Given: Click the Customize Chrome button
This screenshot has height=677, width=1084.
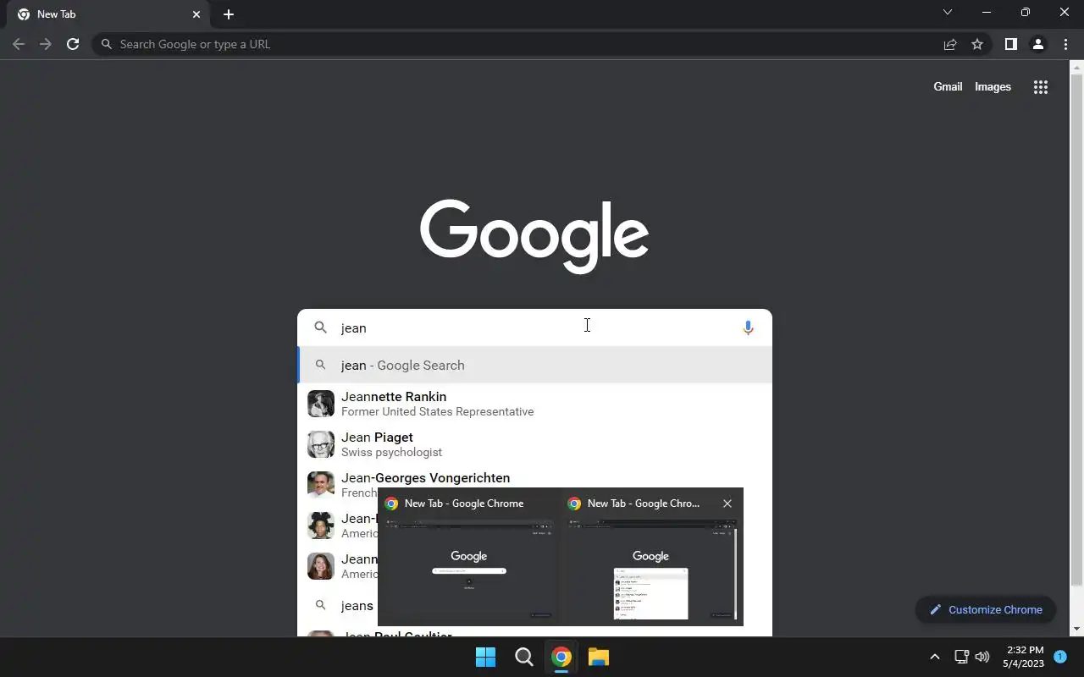Looking at the screenshot, I should pos(985,609).
